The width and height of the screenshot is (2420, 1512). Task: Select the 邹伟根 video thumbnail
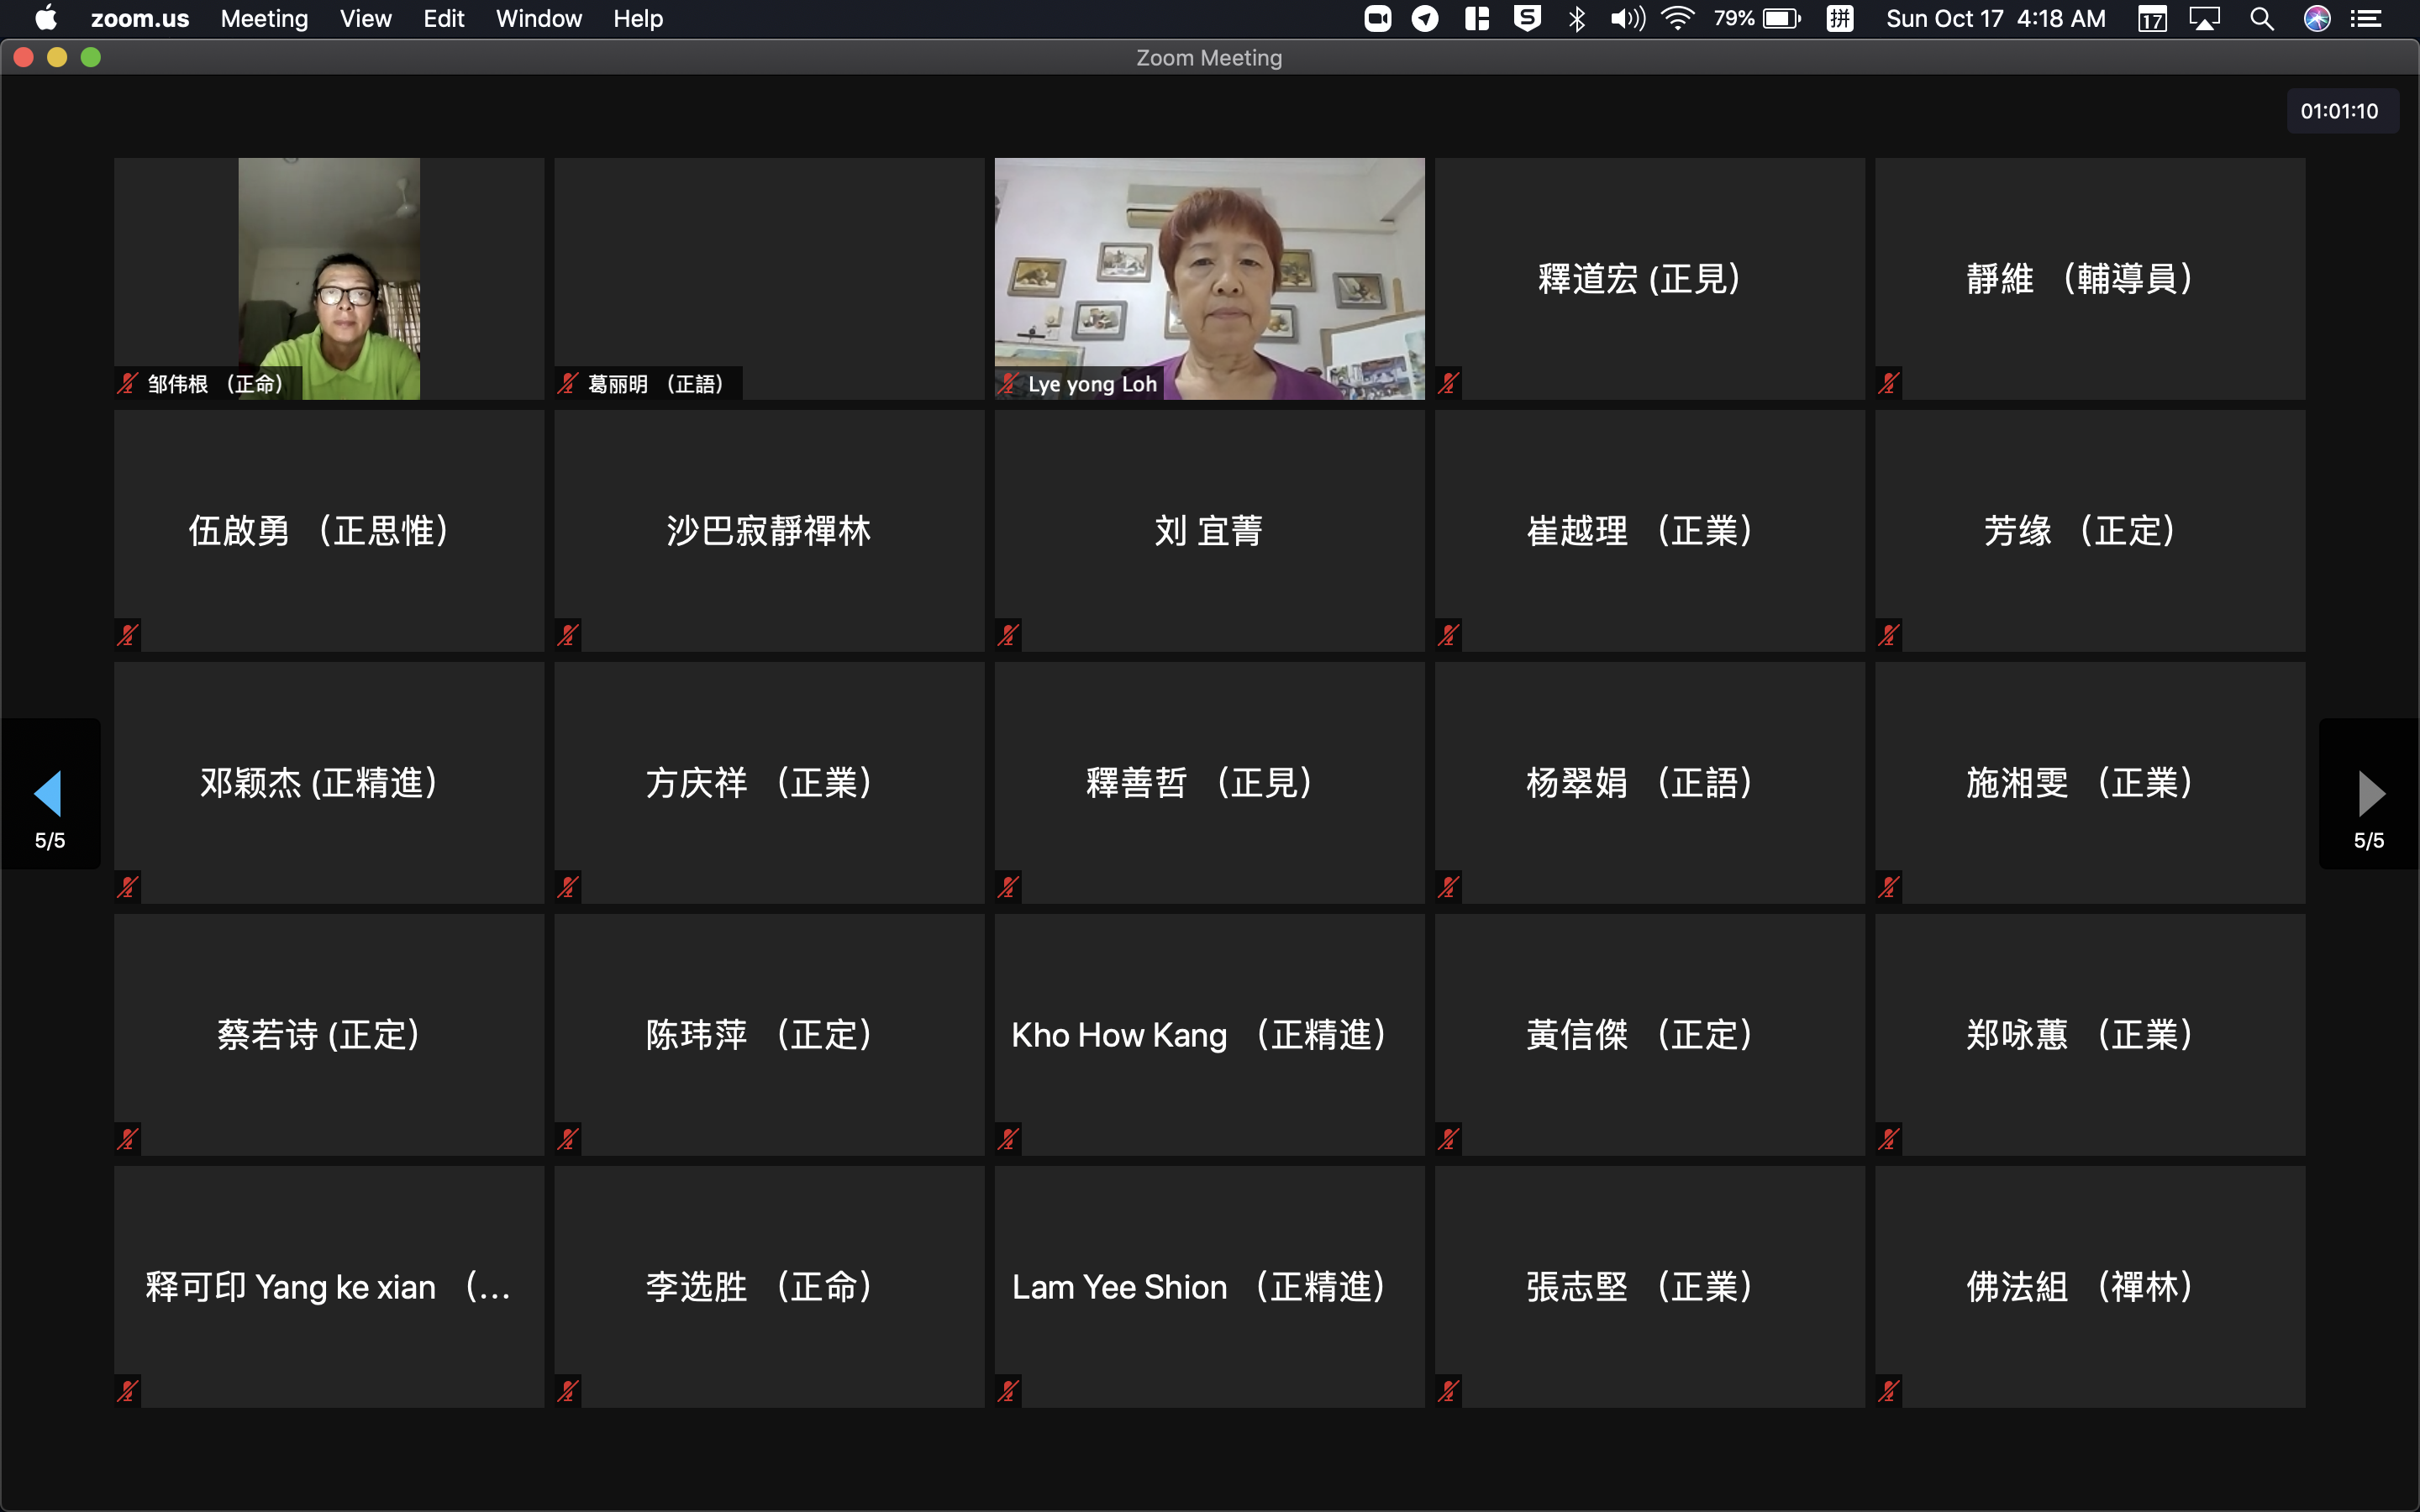(x=329, y=278)
